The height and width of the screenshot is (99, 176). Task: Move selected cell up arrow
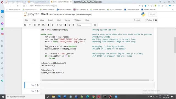tap(48, 25)
